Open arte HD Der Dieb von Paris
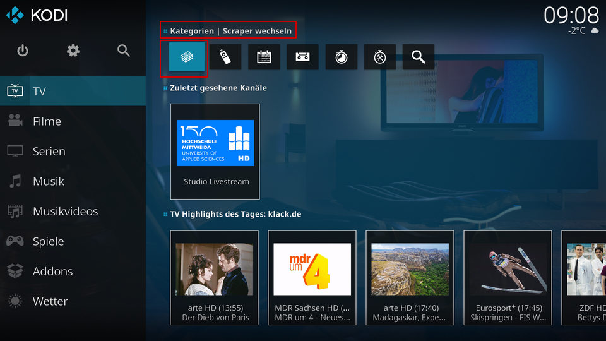This screenshot has height=341, width=606. coord(215,278)
